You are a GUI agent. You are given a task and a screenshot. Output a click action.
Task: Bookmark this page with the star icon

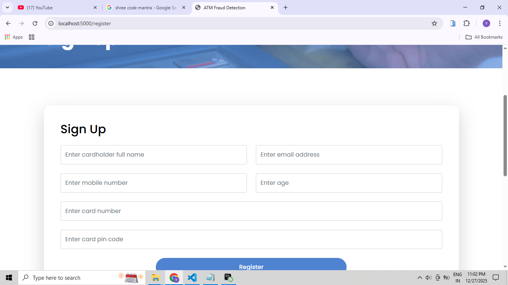tap(434, 23)
